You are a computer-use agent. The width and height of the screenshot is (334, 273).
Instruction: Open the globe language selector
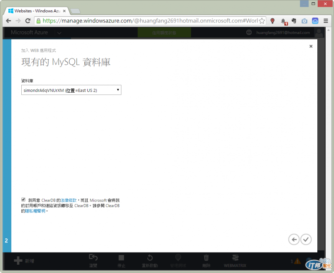tap(249, 33)
